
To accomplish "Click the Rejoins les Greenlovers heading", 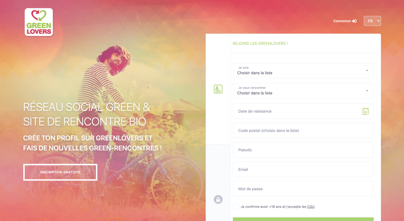I will (260, 43).
